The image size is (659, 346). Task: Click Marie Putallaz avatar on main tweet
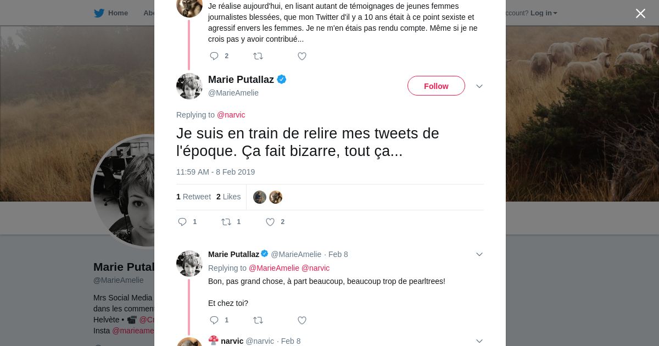point(189,86)
